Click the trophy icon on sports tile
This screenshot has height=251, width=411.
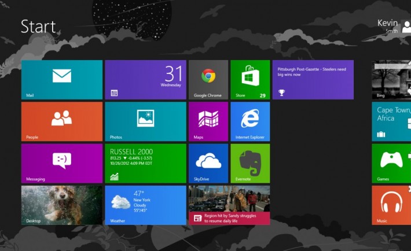(x=281, y=93)
